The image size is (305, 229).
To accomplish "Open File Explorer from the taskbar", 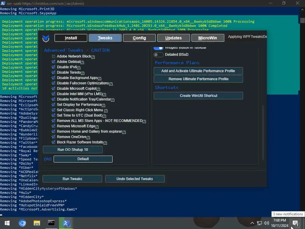I will click(x=37, y=223).
